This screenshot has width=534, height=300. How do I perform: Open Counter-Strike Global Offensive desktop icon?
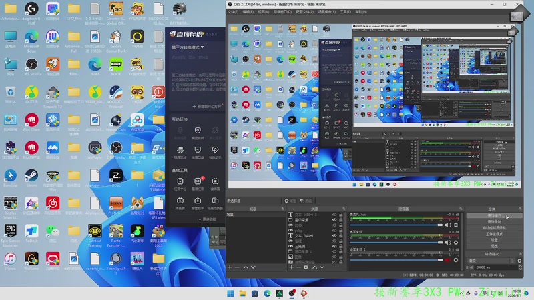coord(115,13)
